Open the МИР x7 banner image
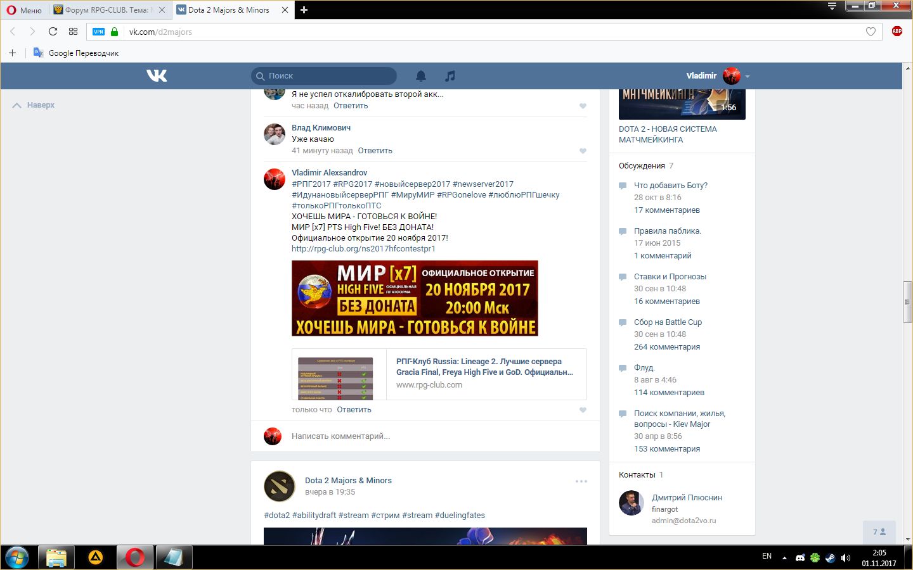 pos(415,298)
